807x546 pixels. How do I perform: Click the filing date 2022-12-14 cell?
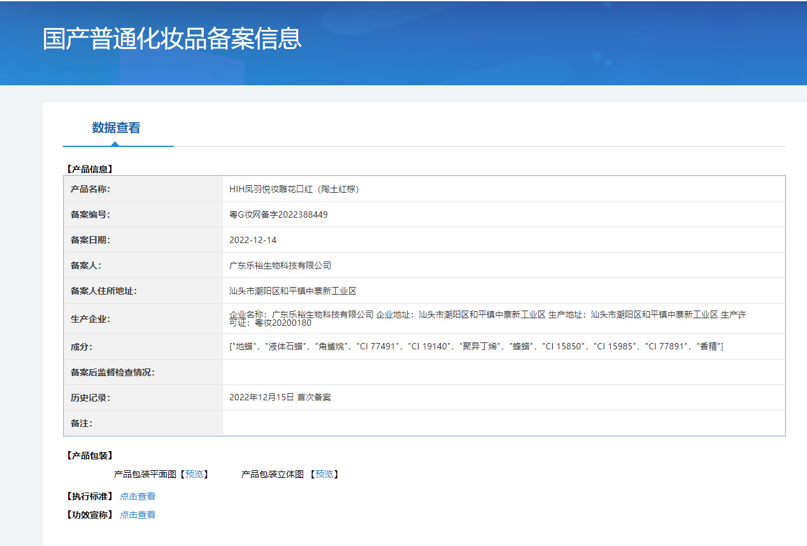coord(253,240)
